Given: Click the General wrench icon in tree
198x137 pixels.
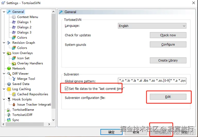Looking at the screenshot, I should (x=9, y=12).
